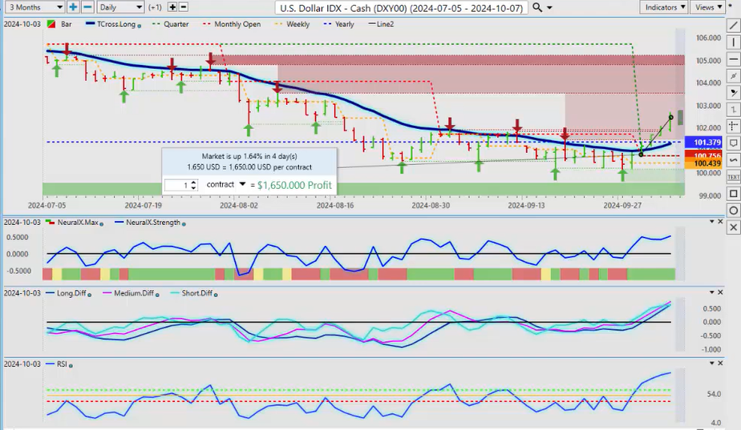Screen dimensions: 741x430
Task: Select the TEXT annotation tool
Action: tap(734, 177)
